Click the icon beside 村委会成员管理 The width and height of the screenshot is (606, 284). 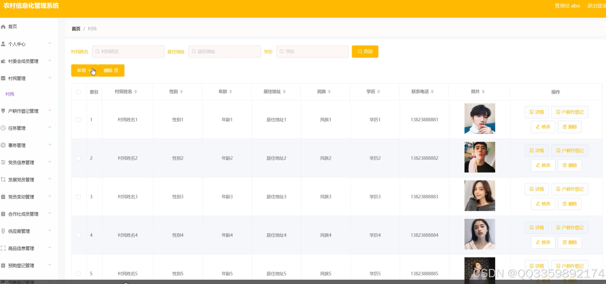click(3, 61)
